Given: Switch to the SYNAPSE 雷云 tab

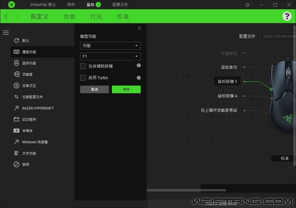Looking at the screenshot, I should point(43,5).
